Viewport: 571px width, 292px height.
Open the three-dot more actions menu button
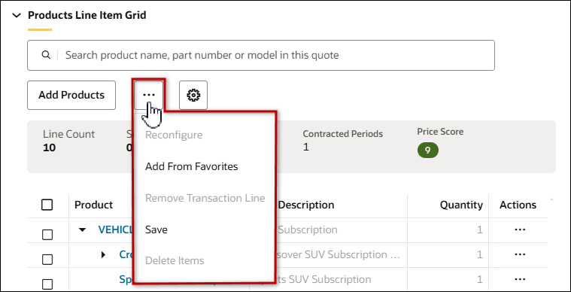coord(149,95)
